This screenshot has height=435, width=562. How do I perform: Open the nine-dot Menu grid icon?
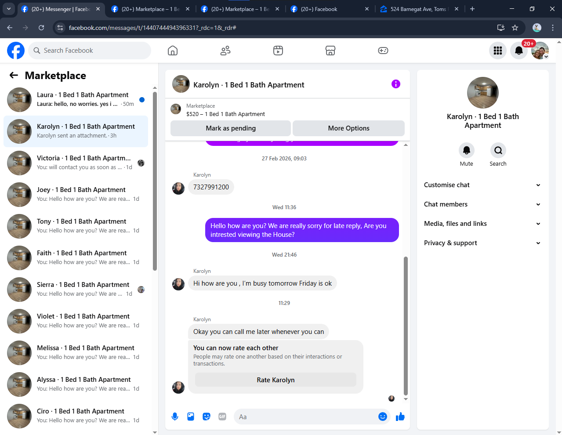click(x=498, y=51)
